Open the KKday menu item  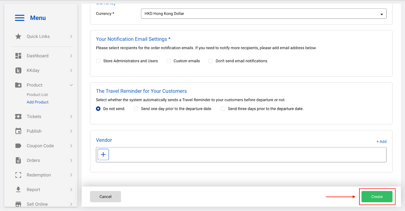pos(33,70)
